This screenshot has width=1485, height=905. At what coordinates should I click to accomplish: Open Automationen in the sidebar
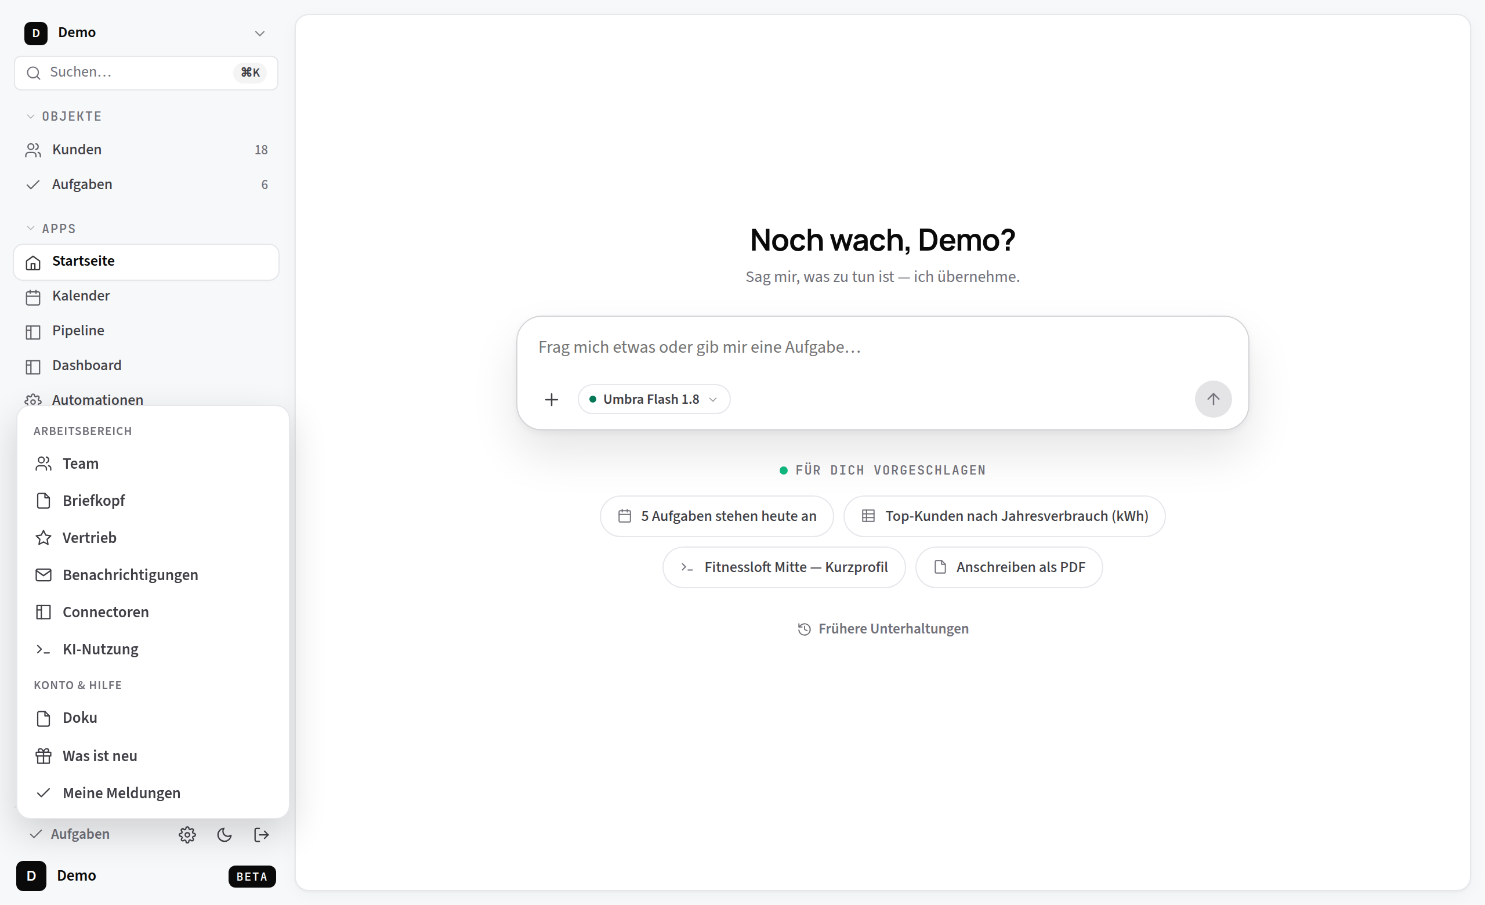pos(146,397)
